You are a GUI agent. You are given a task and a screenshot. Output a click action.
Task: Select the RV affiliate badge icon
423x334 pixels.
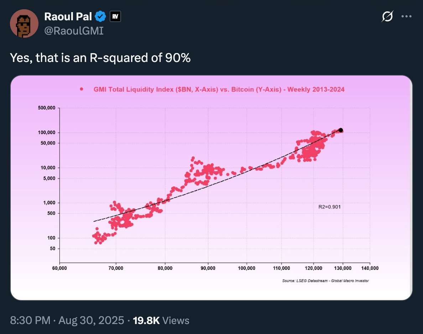tap(115, 16)
